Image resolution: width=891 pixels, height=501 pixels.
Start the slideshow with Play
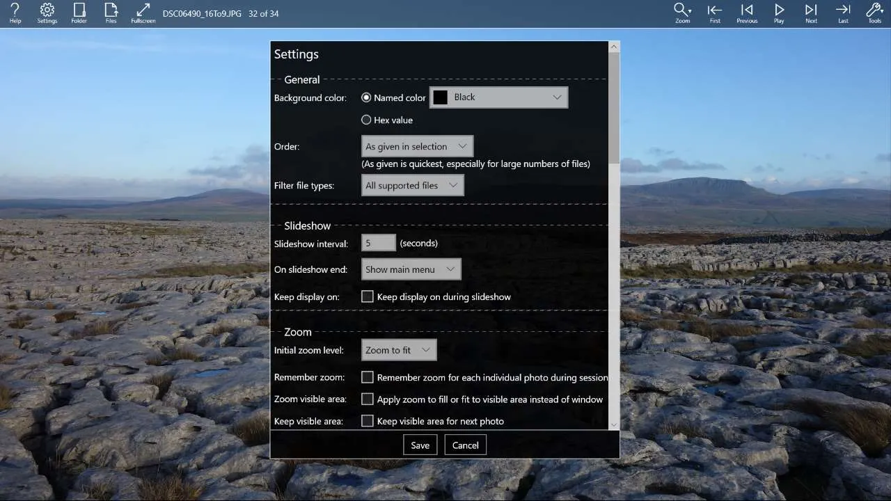(x=779, y=13)
